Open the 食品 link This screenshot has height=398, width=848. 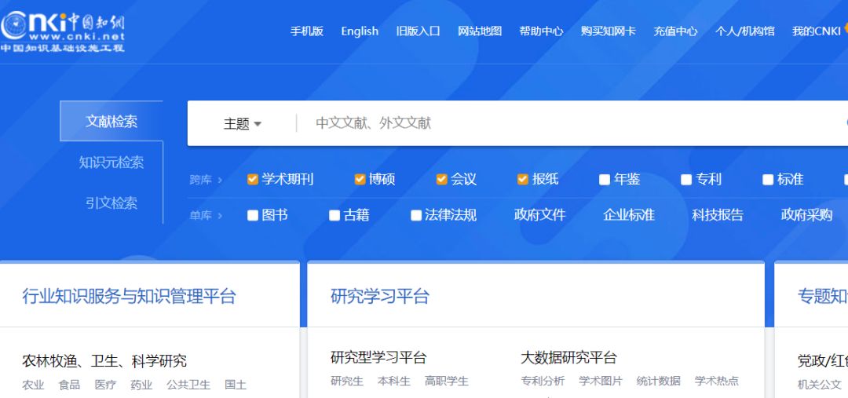(x=69, y=385)
